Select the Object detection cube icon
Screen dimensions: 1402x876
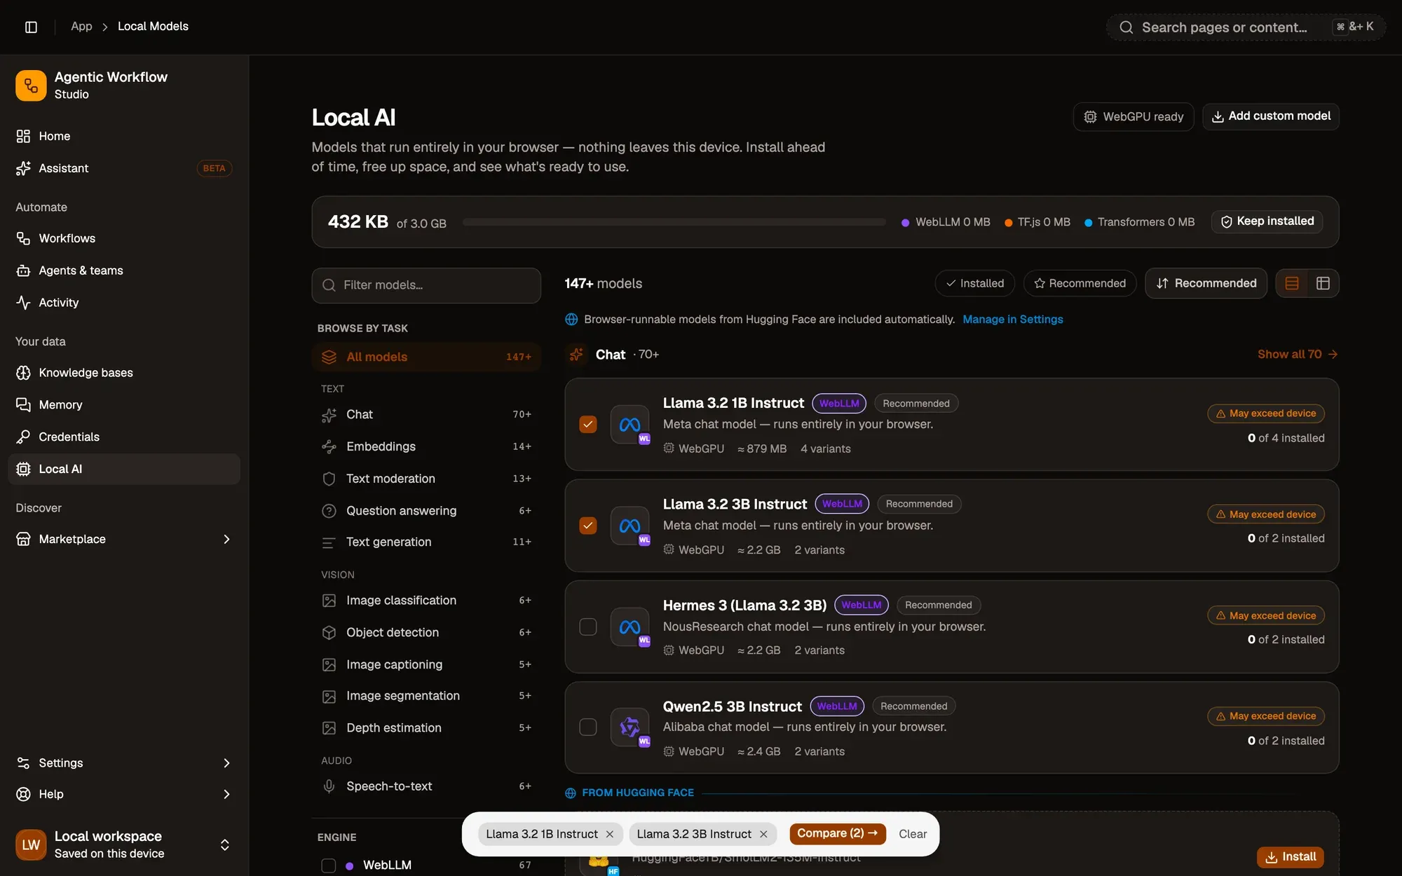click(329, 633)
